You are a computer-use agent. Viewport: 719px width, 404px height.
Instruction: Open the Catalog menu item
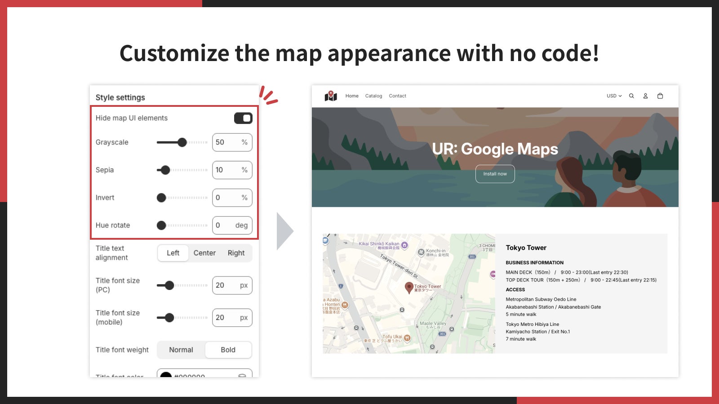pyautogui.click(x=373, y=96)
